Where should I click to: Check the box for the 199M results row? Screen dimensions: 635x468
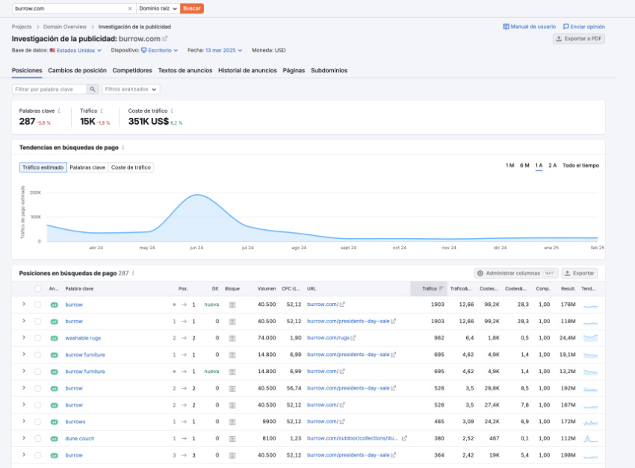coord(37,455)
